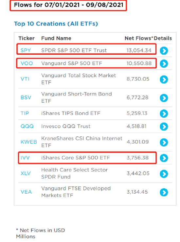This screenshot has height=242, width=180.
Task: Open the VOO ticker link
Action: (x=27, y=63)
